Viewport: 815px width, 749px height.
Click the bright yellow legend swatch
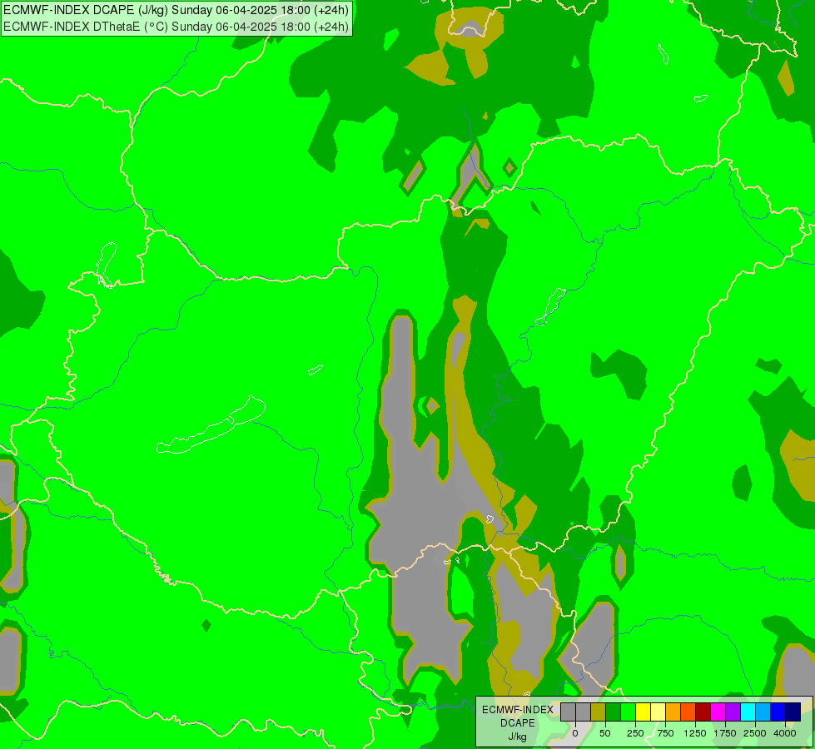coord(643,712)
